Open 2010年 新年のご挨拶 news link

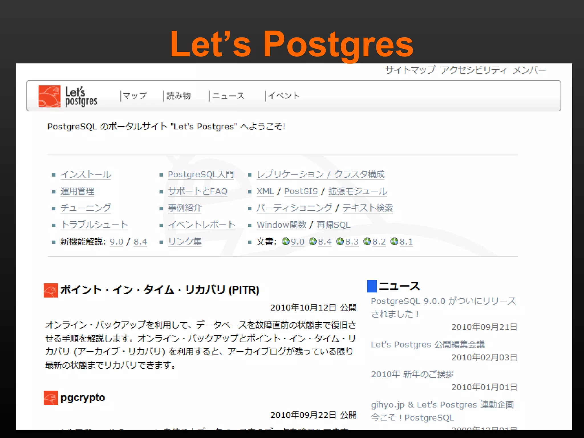[412, 374]
